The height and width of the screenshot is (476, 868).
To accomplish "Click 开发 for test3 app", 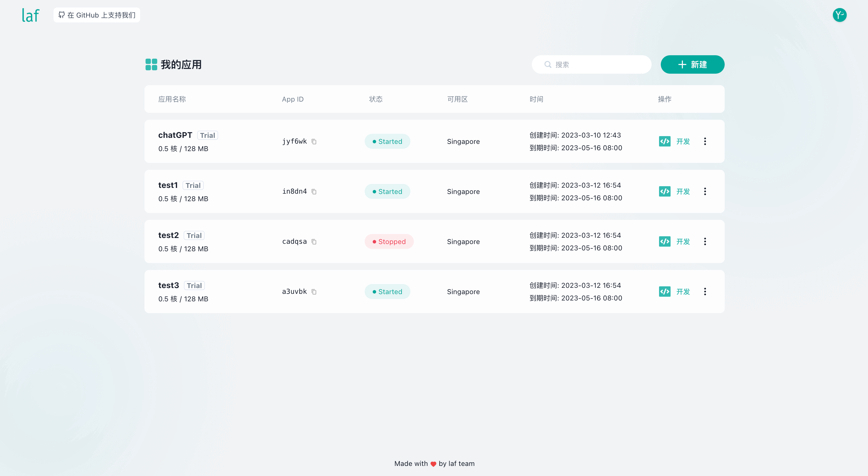I will tap(683, 292).
